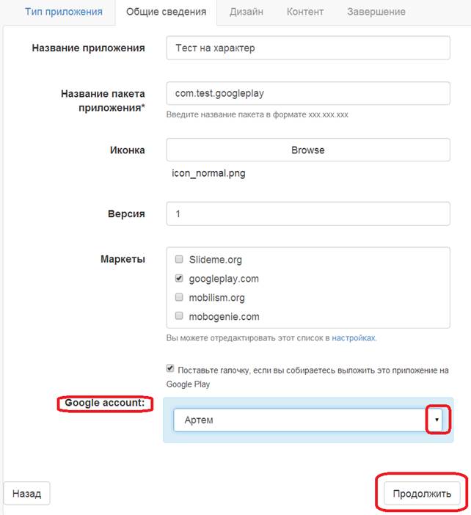471x515 pixels.
Task: Switch to the Тип приложения tab
Action: click(64, 12)
